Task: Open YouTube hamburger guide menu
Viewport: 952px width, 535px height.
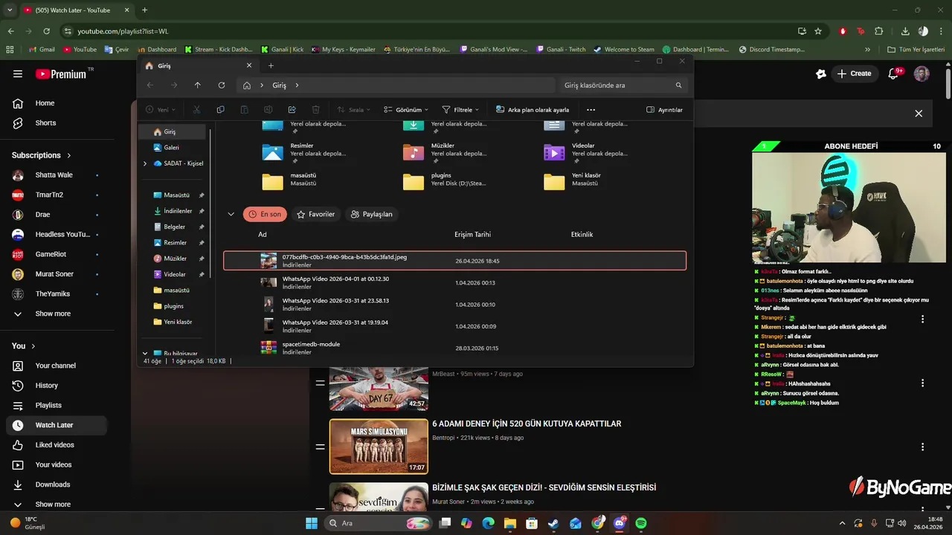Action: (x=18, y=74)
